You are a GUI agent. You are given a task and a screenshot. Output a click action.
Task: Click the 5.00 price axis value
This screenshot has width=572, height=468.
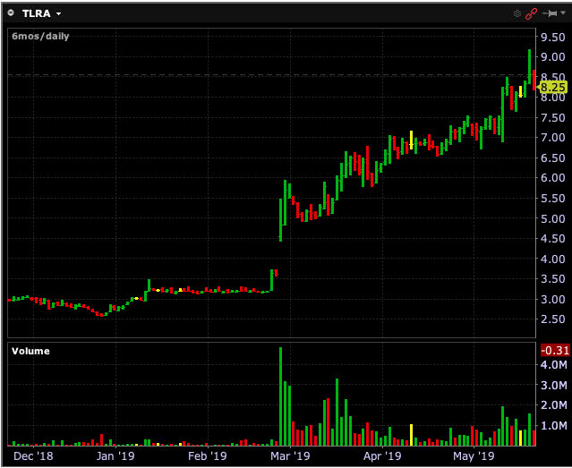tap(552, 218)
